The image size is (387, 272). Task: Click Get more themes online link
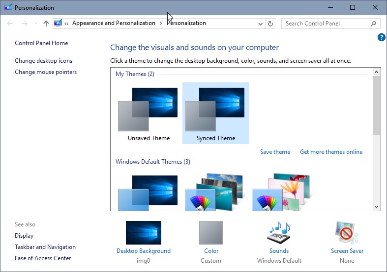point(331,152)
